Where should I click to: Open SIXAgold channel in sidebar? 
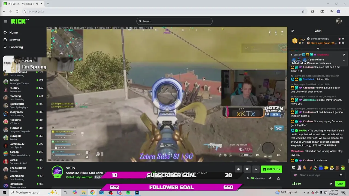point(23,137)
